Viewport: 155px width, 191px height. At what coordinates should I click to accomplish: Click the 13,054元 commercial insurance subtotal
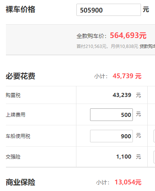point(128,182)
